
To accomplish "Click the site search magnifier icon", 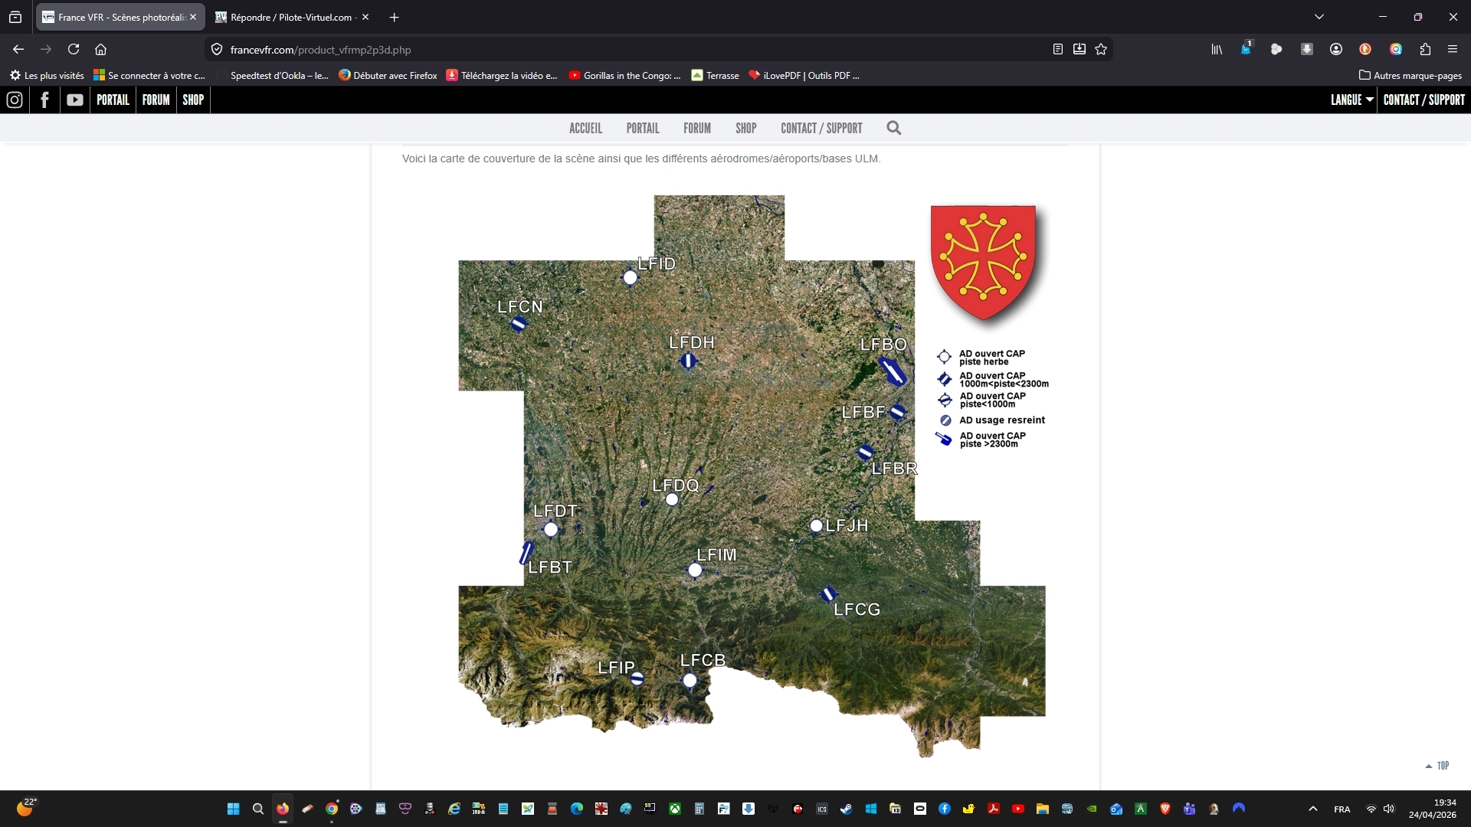I will [893, 128].
